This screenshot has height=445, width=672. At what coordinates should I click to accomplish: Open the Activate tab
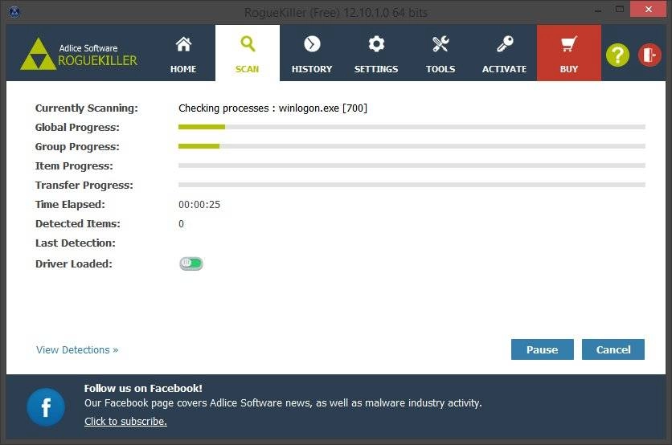point(505,53)
